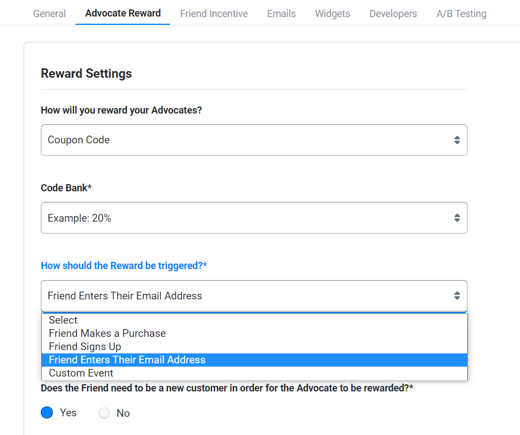This screenshot has width=520, height=435.
Task: Switch to the General tab
Action: tap(50, 14)
